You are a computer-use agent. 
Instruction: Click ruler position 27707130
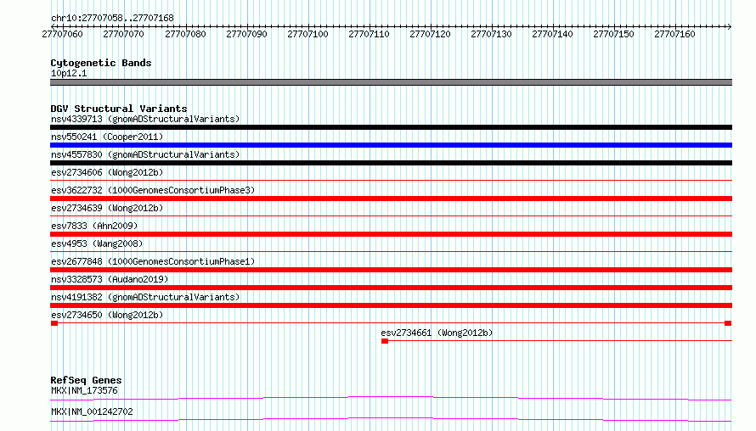click(x=491, y=34)
